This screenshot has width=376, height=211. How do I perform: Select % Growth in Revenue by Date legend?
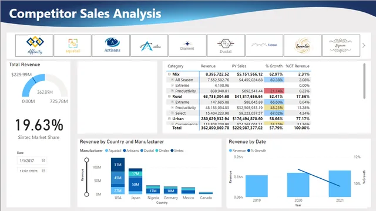257,151
